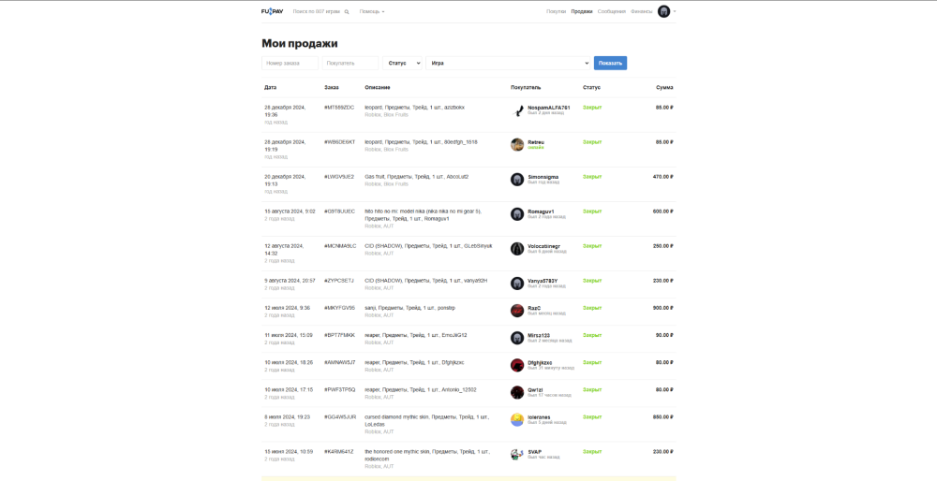The image size is (937, 481).
Task: Open Qw1zl buyer avatar
Action: tap(517, 393)
